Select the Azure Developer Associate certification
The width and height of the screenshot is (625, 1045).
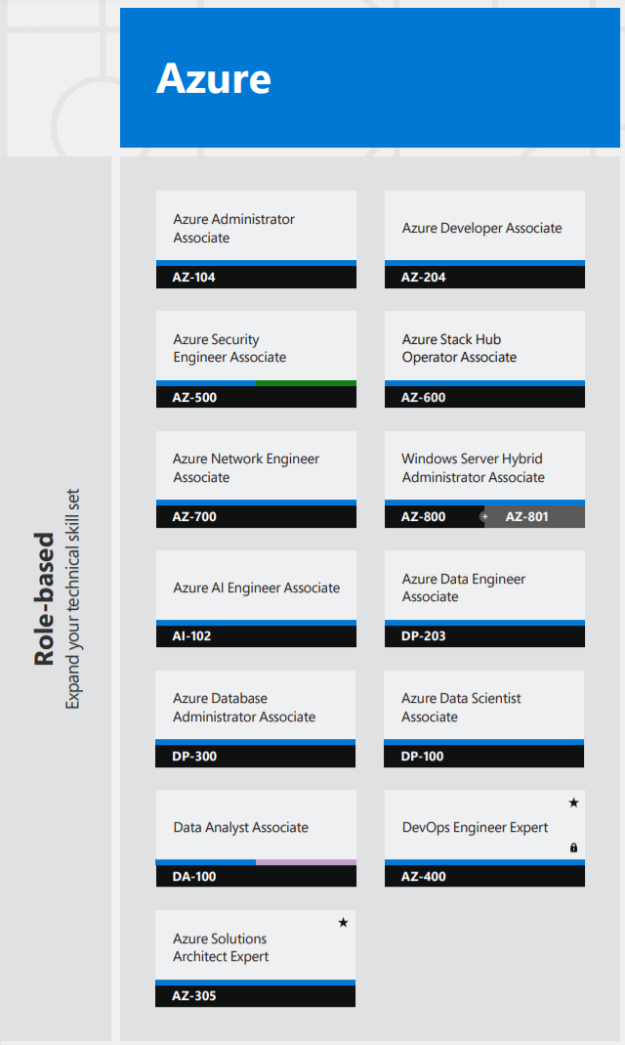[484, 228]
